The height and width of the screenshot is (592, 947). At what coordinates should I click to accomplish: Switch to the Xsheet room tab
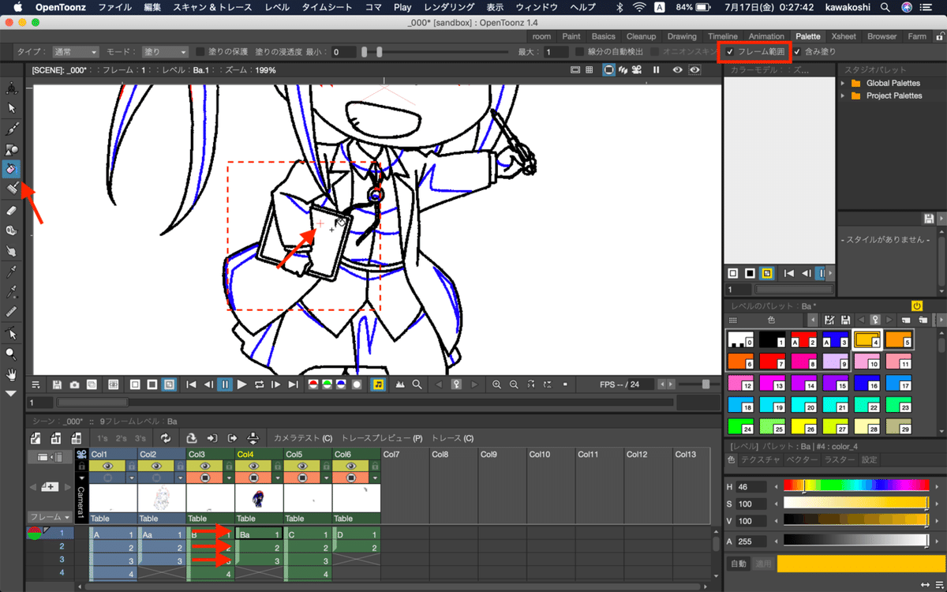point(844,36)
